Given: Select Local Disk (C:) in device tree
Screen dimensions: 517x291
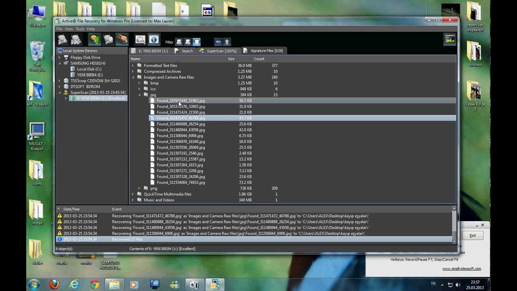Looking at the screenshot, I should point(89,69).
